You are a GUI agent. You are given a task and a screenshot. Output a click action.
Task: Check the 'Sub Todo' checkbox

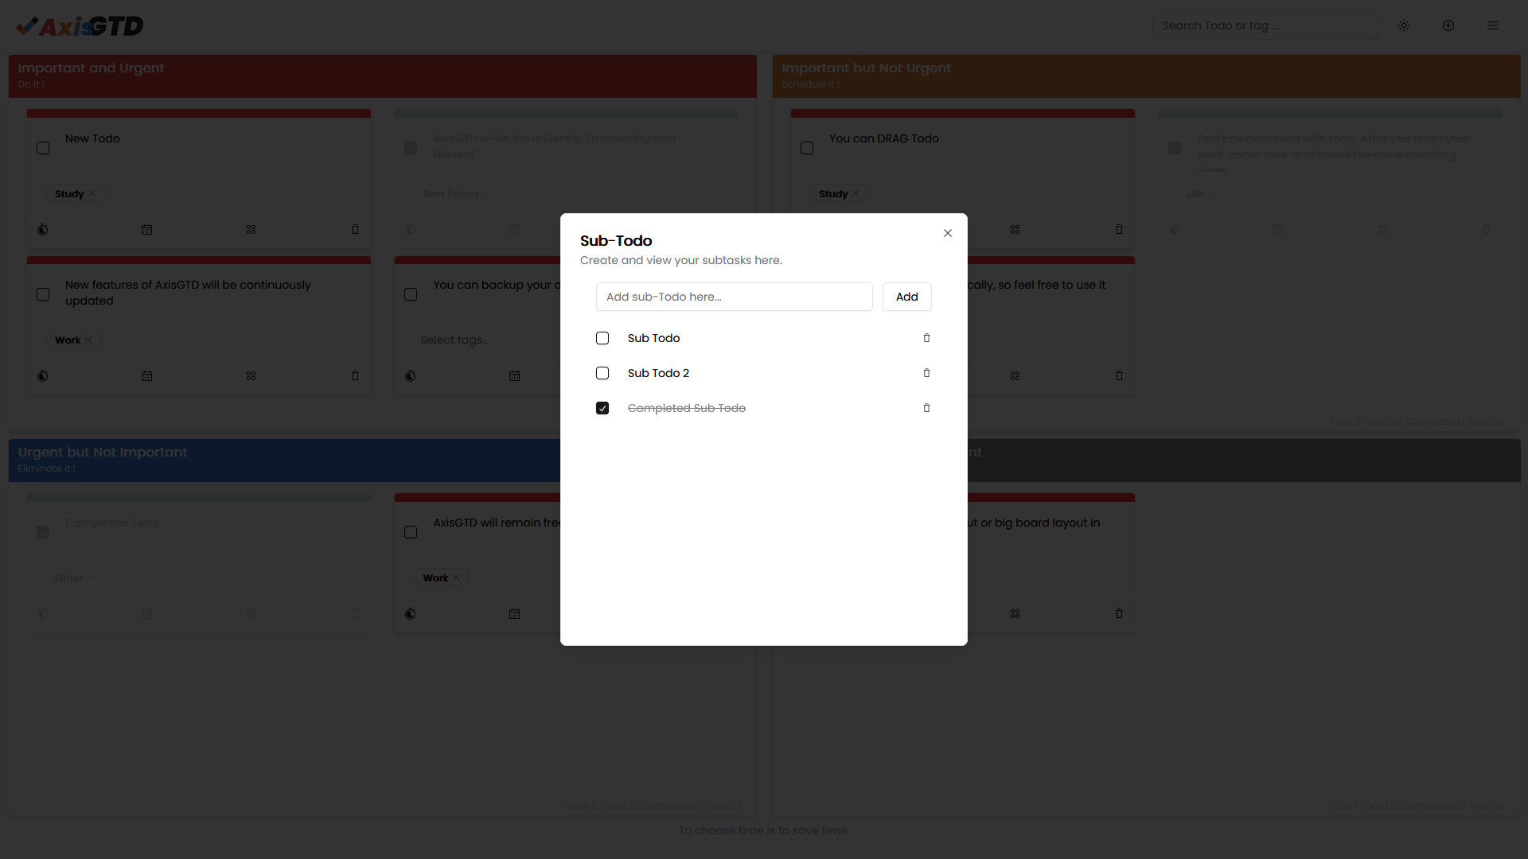602,338
